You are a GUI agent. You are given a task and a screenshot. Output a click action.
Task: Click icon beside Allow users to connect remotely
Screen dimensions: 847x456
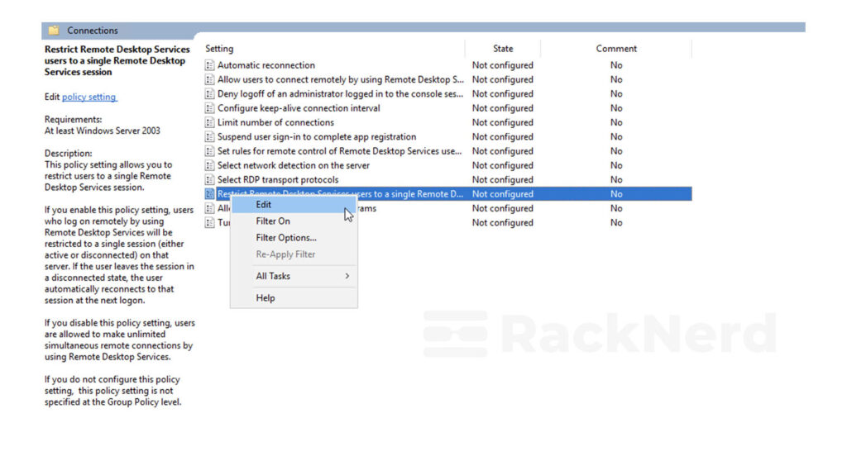pos(209,80)
